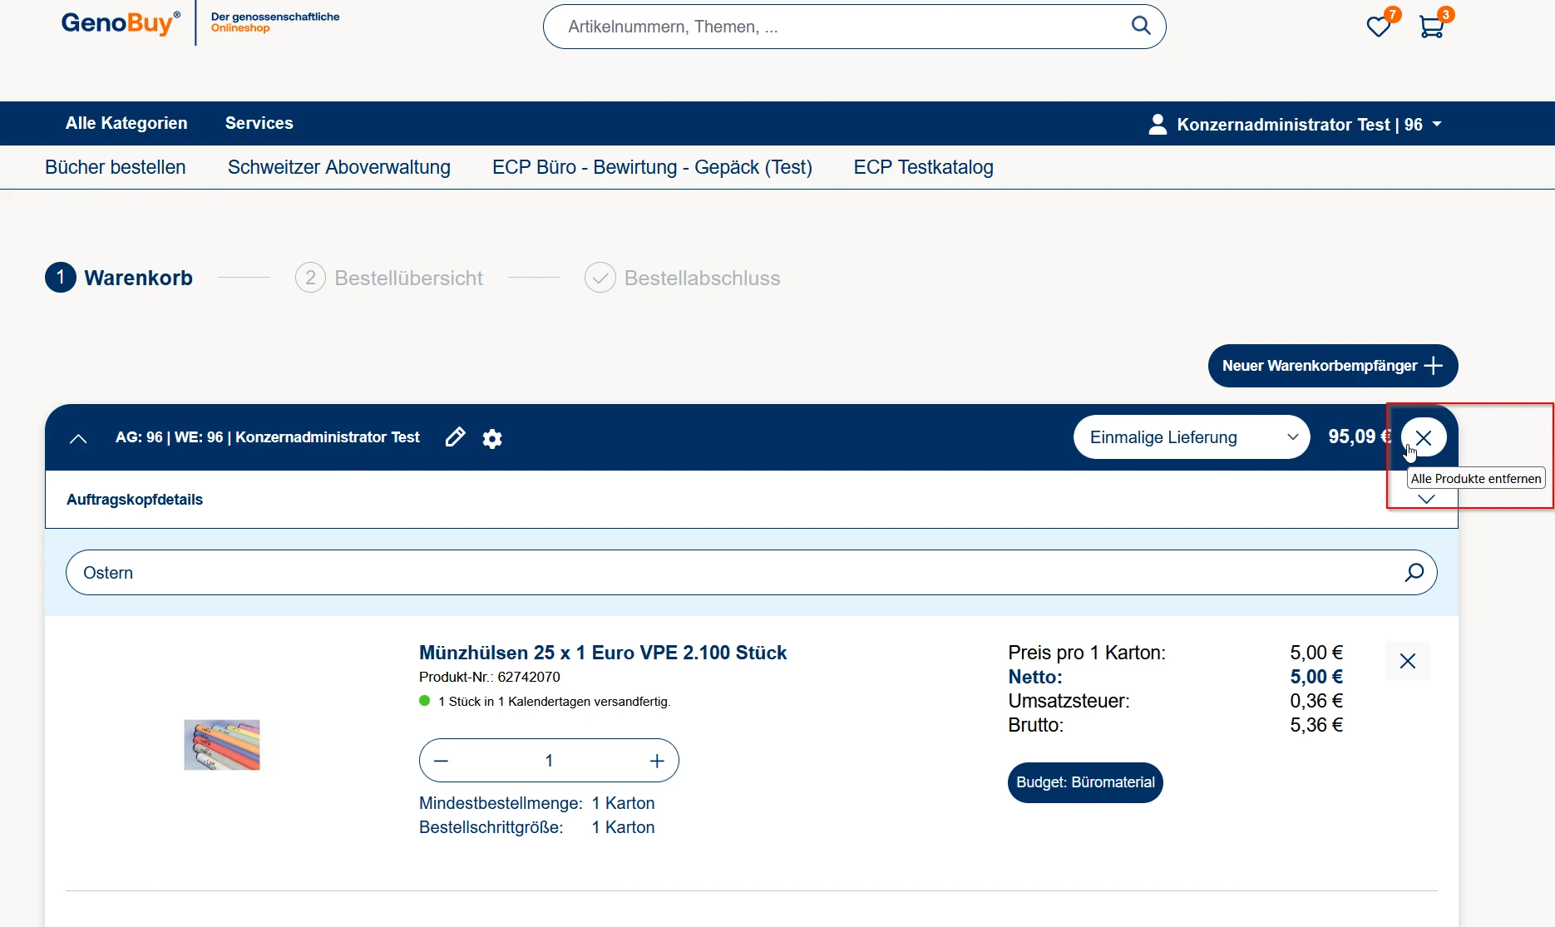1555x927 pixels.
Task: Open the shopping cart icon
Action: (x=1431, y=27)
